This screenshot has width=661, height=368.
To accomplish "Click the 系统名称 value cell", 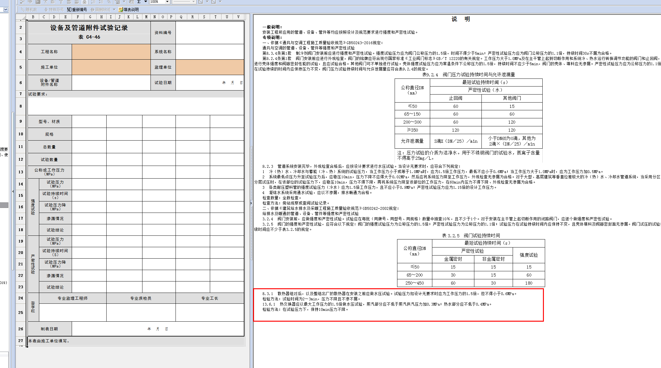I will 210,52.
